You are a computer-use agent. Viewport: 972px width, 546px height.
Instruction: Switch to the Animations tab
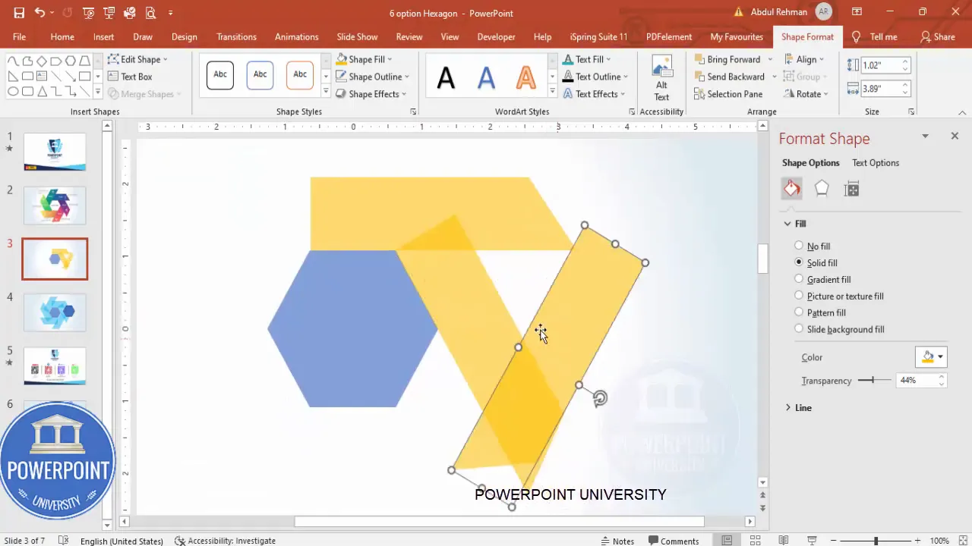(x=296, y=36)
